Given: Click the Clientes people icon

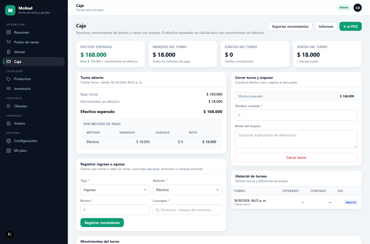Looking at the screenshot, I should pos(9,106).
